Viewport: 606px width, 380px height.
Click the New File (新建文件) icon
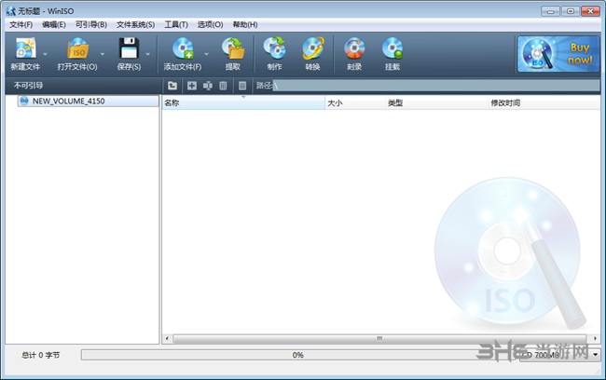(25, 48)
